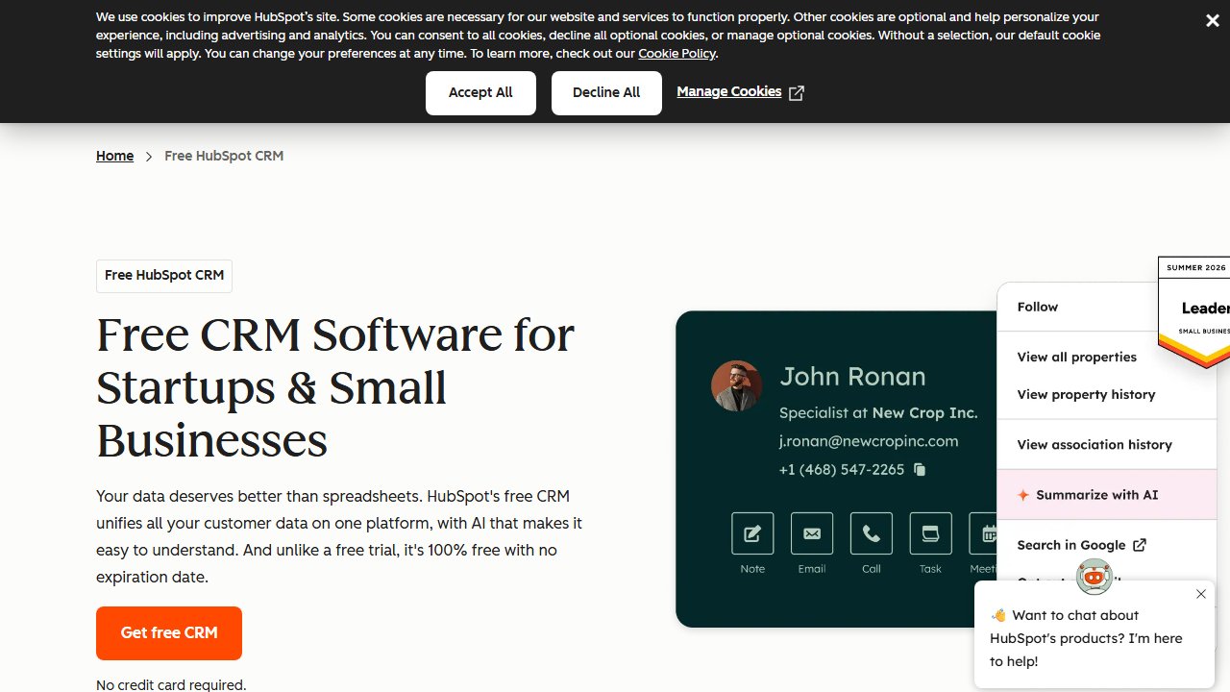Image resolution: width=1230 pixels, height=692 pixels.
Task: Select View association history menu entry
Action: click(x=1095, y=444)
